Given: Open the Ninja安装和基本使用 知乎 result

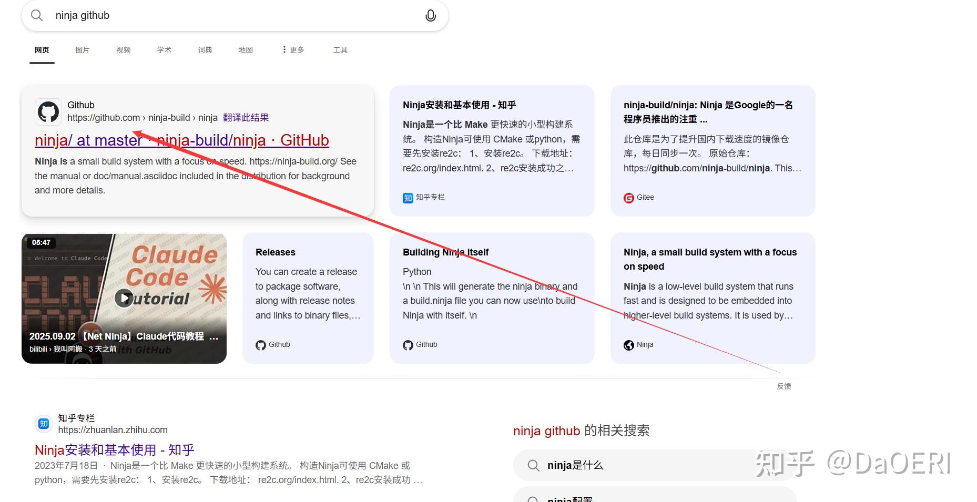Looking at the screenshot, I should [114, 449].
